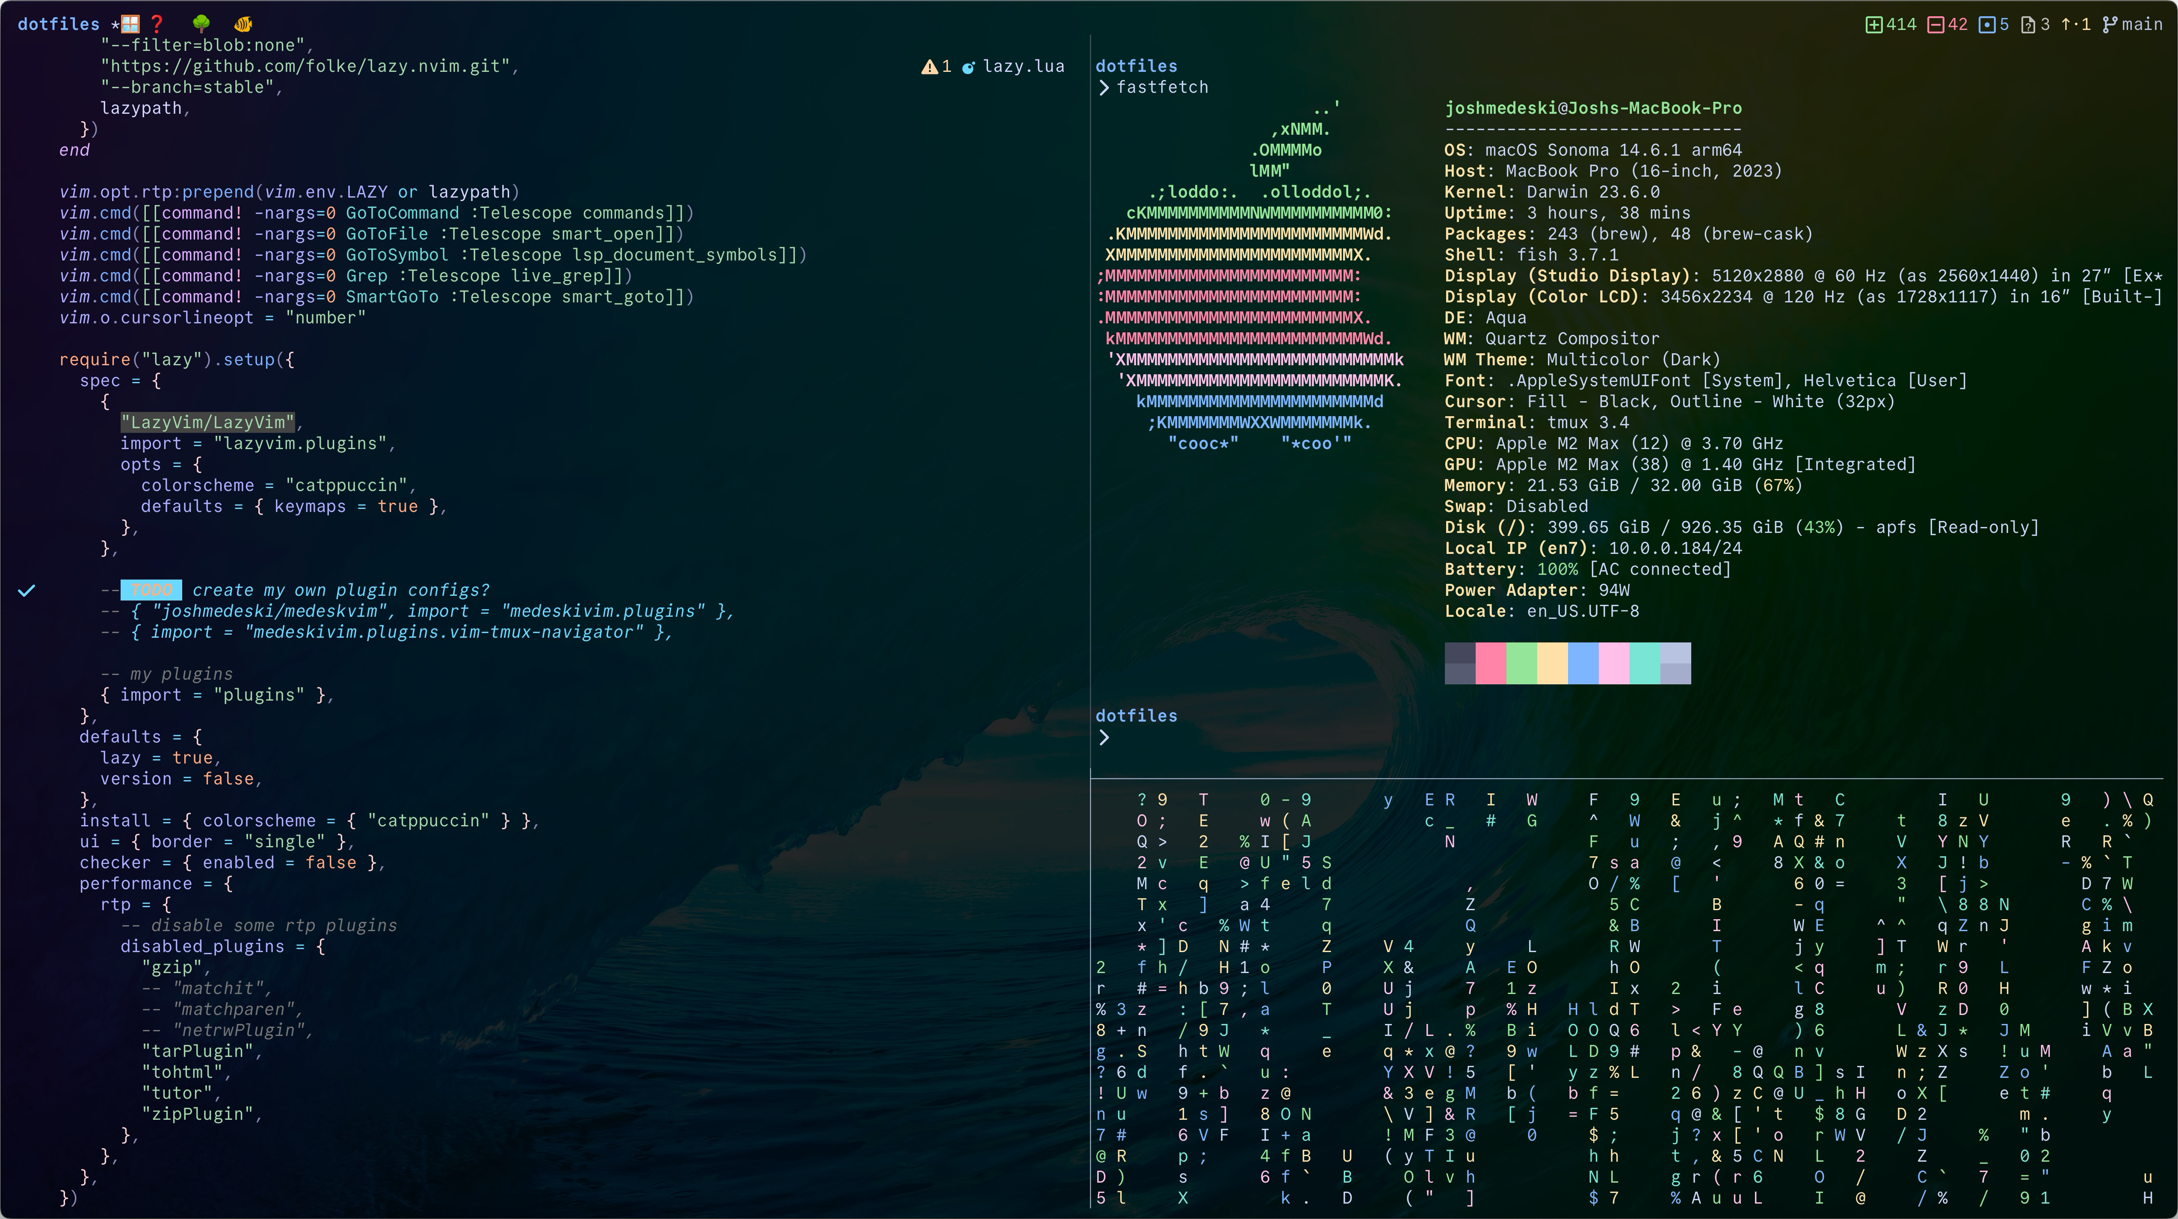Screen dimensions: 2178x1219
Task: Click the 414 additions count
Action: tap(1901, 24)
